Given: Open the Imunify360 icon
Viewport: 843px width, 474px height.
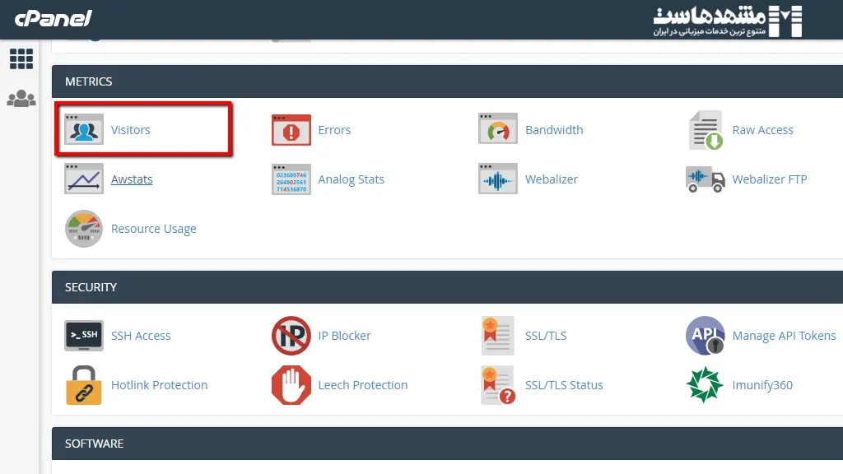Looking at the screenshot, I should click(x=705, y=385).
